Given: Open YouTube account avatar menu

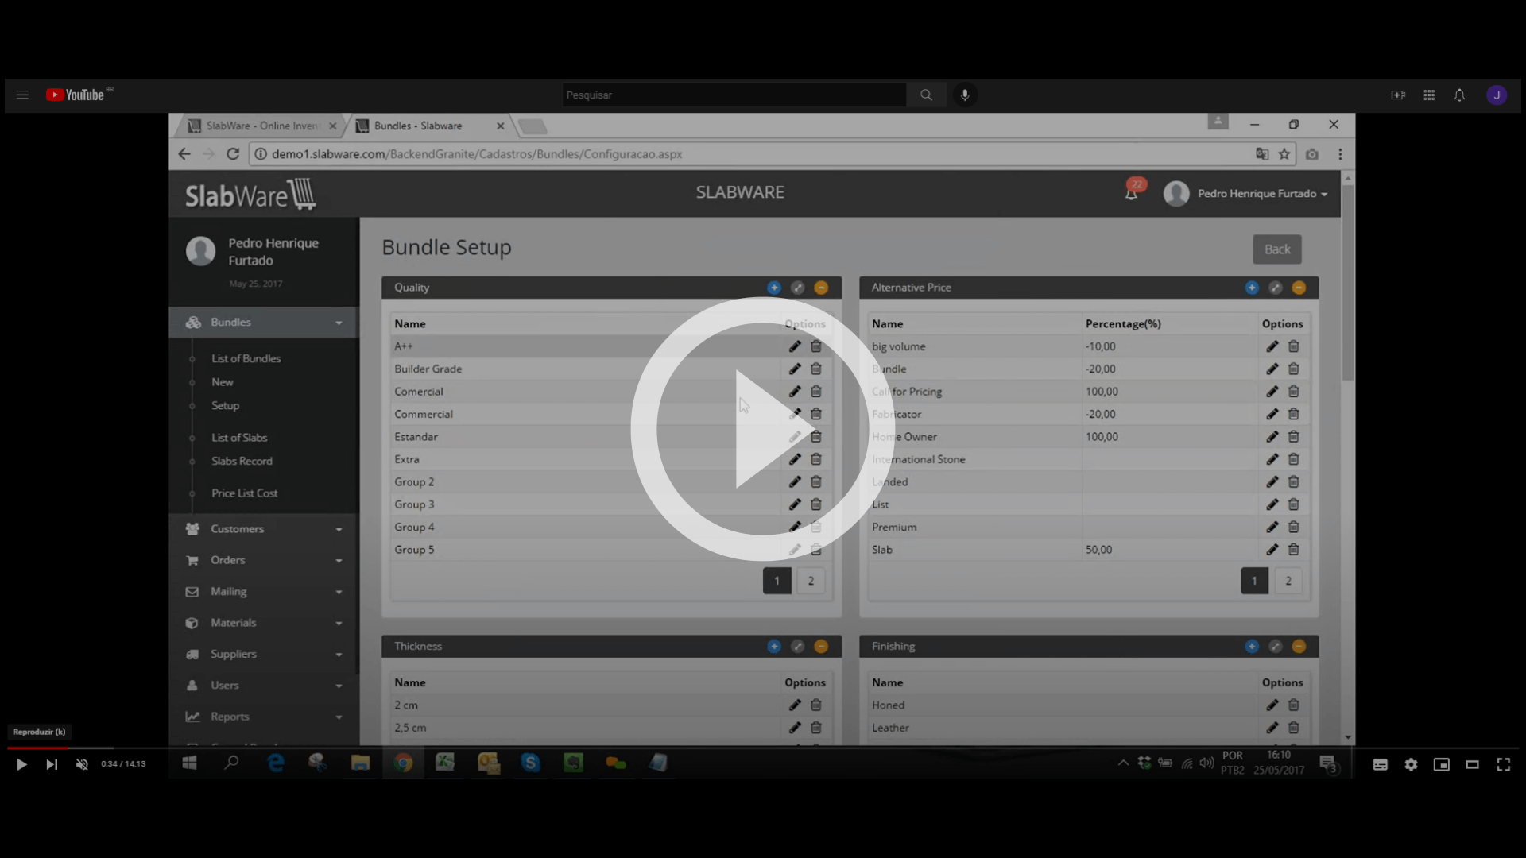Looking at the screenshot, I should pos(1497,95).
